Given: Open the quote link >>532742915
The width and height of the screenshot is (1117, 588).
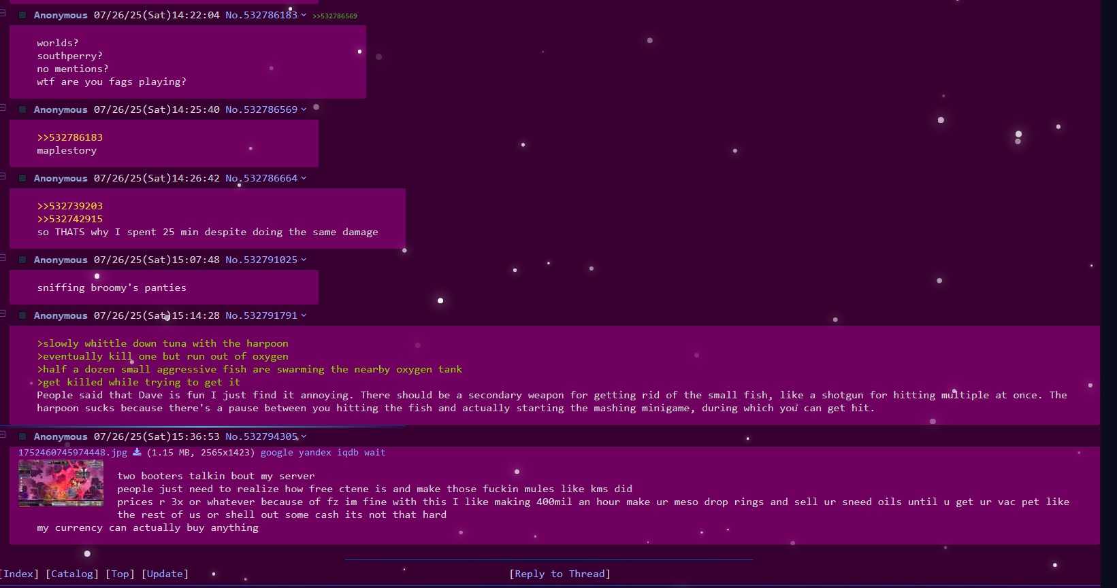Looking at the screenshot, I should pyautogui.click(x=70, y=219).
